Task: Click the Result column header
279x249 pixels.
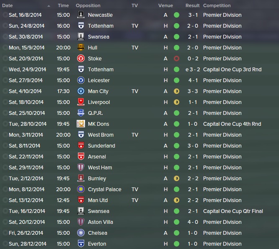Action: [x=193, y=5]
